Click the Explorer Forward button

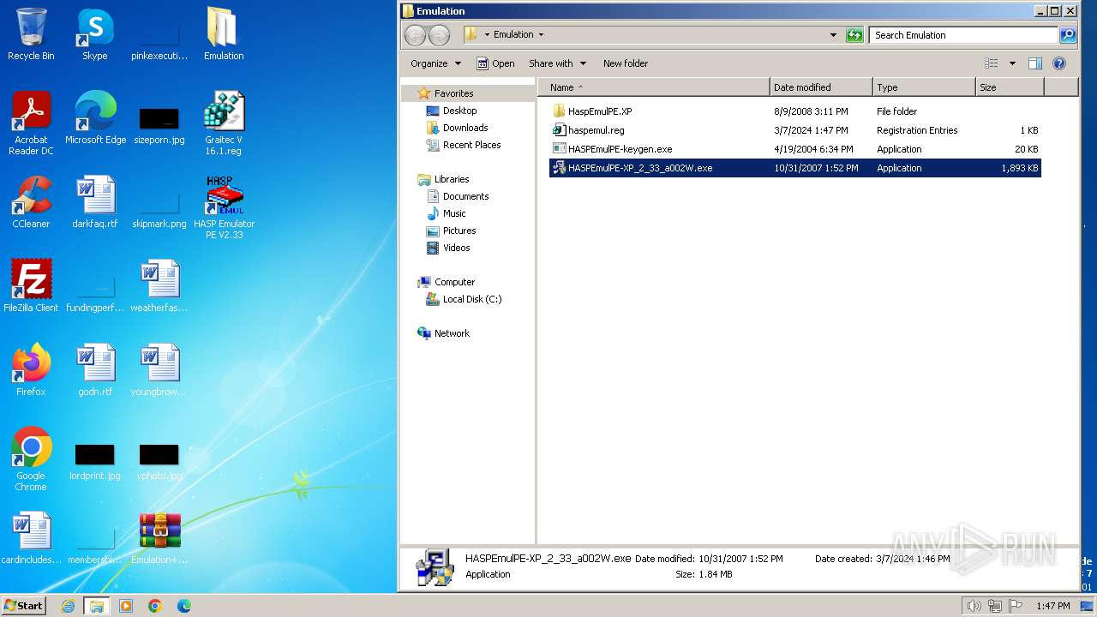439,35
